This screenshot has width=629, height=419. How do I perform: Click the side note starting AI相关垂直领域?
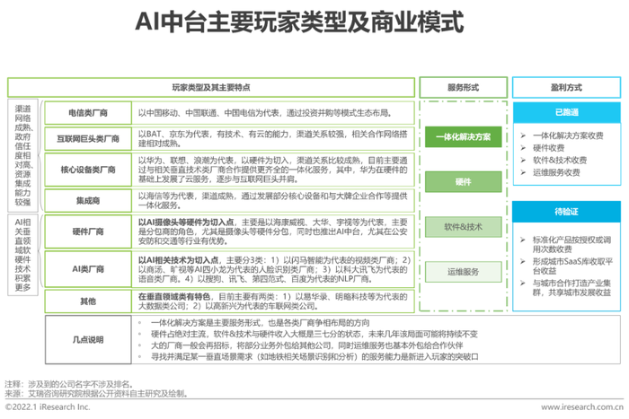[22, 255]
